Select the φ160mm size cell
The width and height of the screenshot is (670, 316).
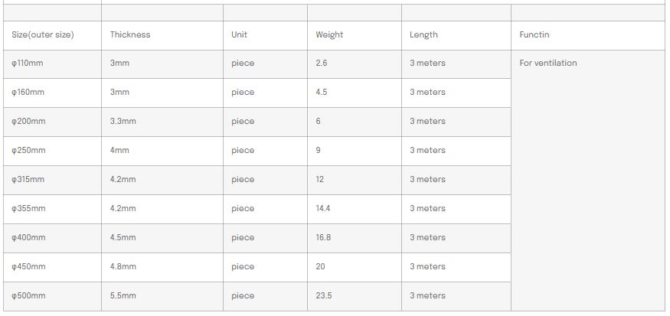28,92
